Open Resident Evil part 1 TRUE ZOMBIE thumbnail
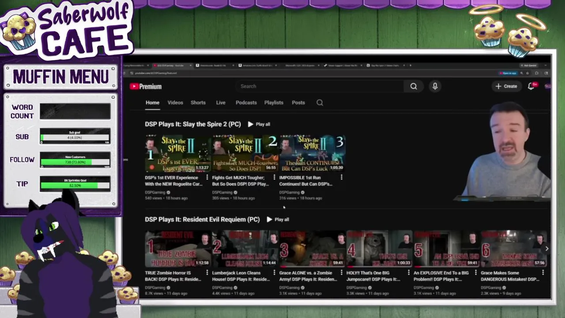This screenshot has height=318, width=565. pyautogui.click(x=178, y=249)
